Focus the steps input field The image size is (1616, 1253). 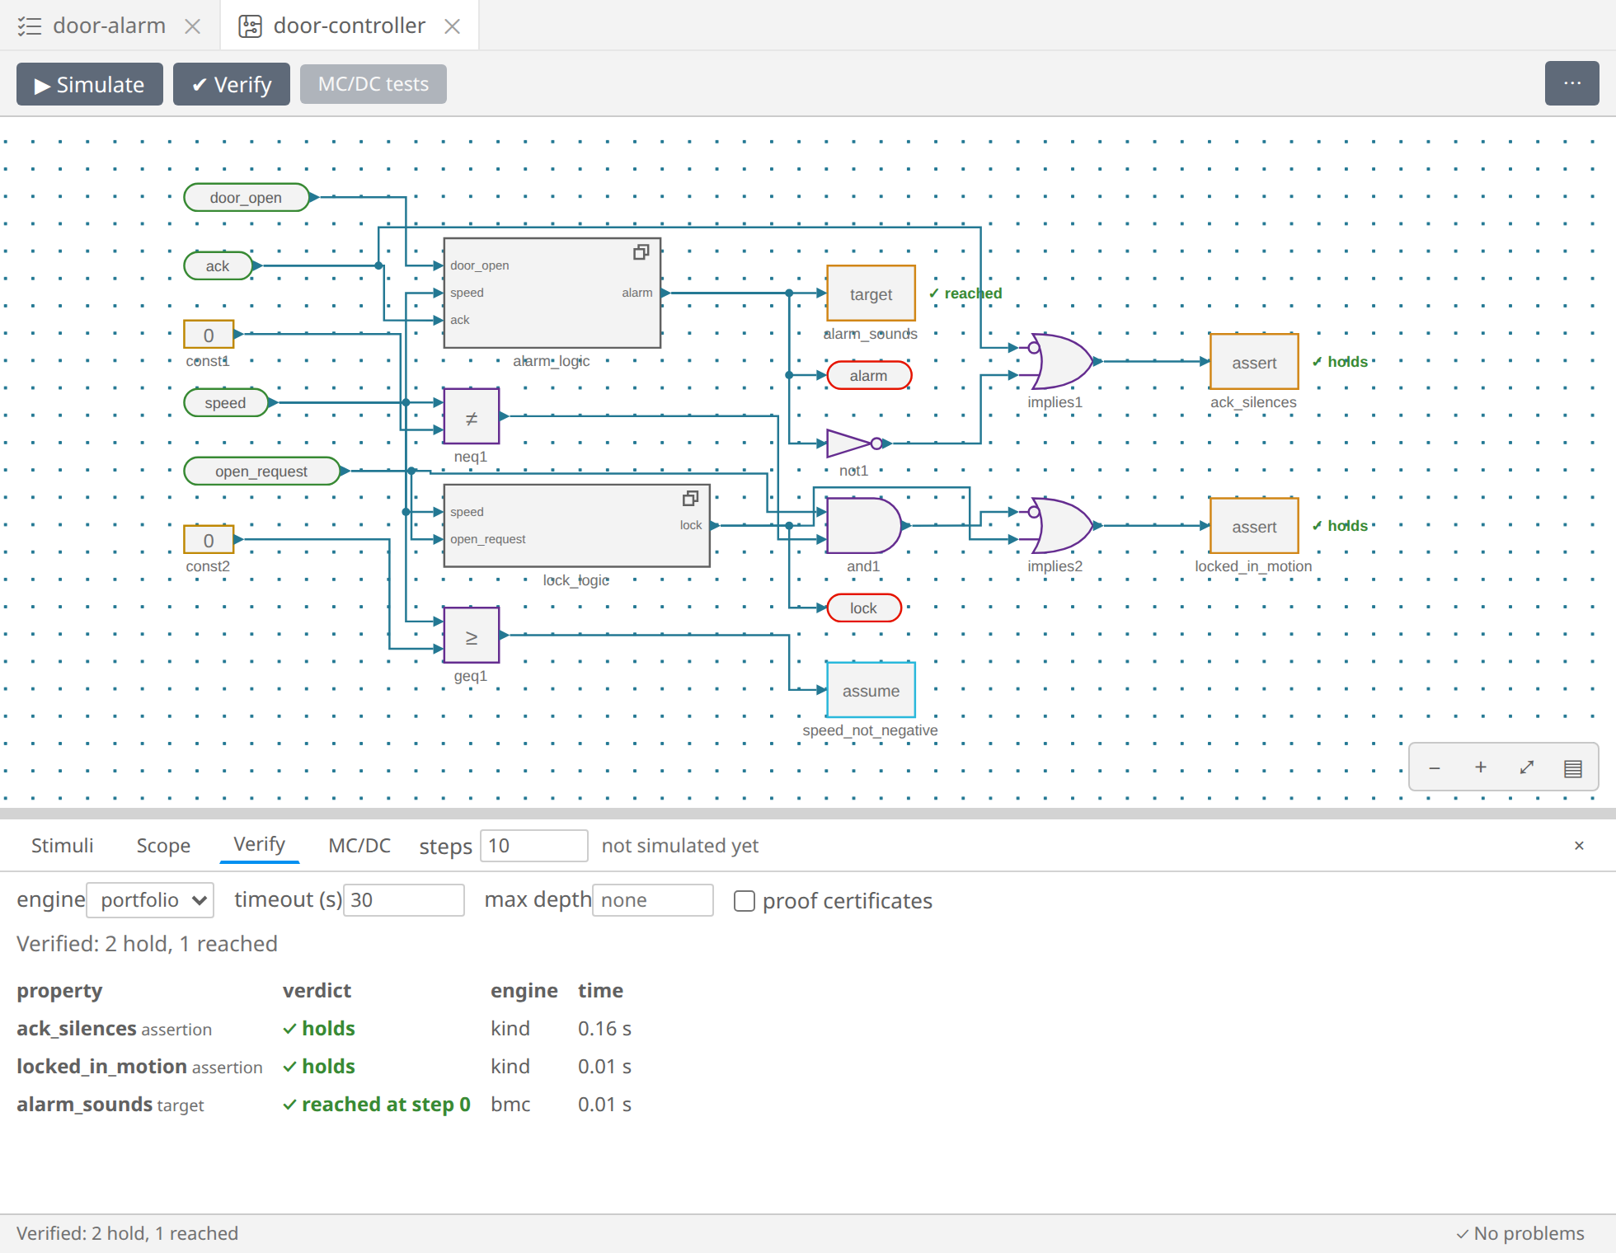533,846
